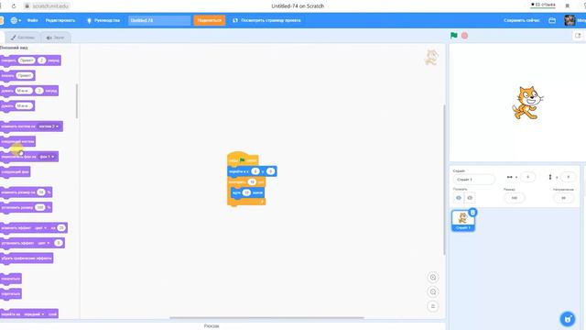Click the sprite y coordinate field
The height and width of the screenshot is (330, 586).
pyautogui.click(x=568, y=177)
